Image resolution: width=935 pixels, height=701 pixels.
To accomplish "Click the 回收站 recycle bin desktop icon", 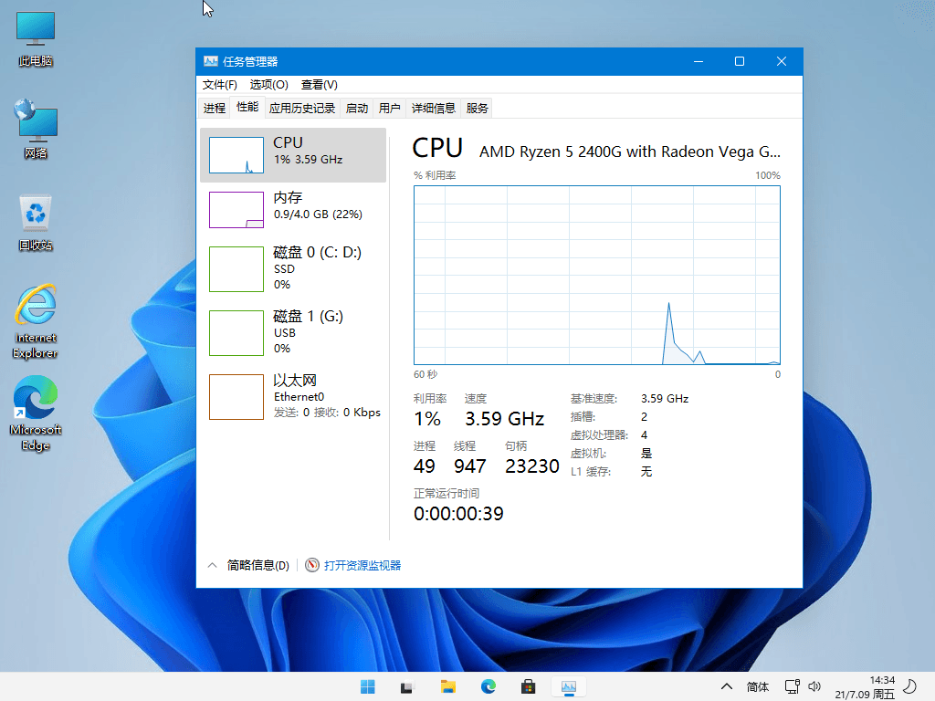I will tap(36, 223).
